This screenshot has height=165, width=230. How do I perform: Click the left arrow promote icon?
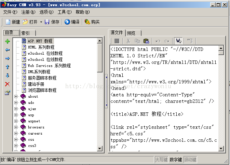click(8, 50)
